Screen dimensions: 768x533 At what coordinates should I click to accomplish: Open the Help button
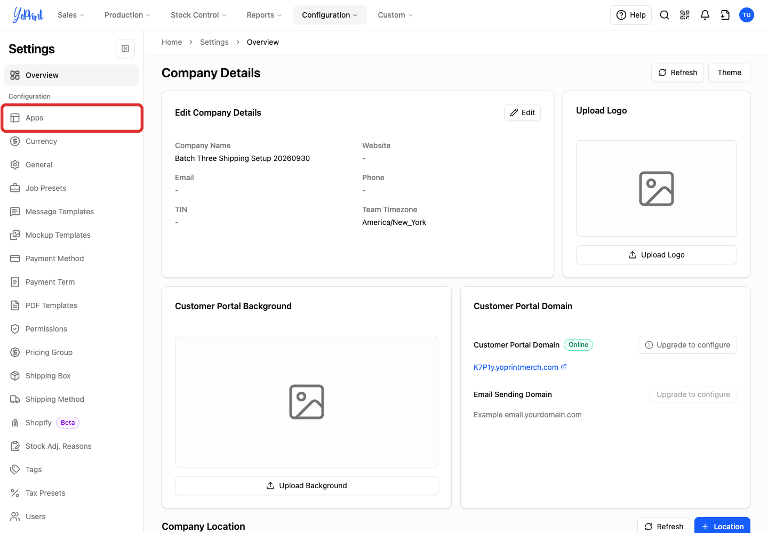coord(631,15)
